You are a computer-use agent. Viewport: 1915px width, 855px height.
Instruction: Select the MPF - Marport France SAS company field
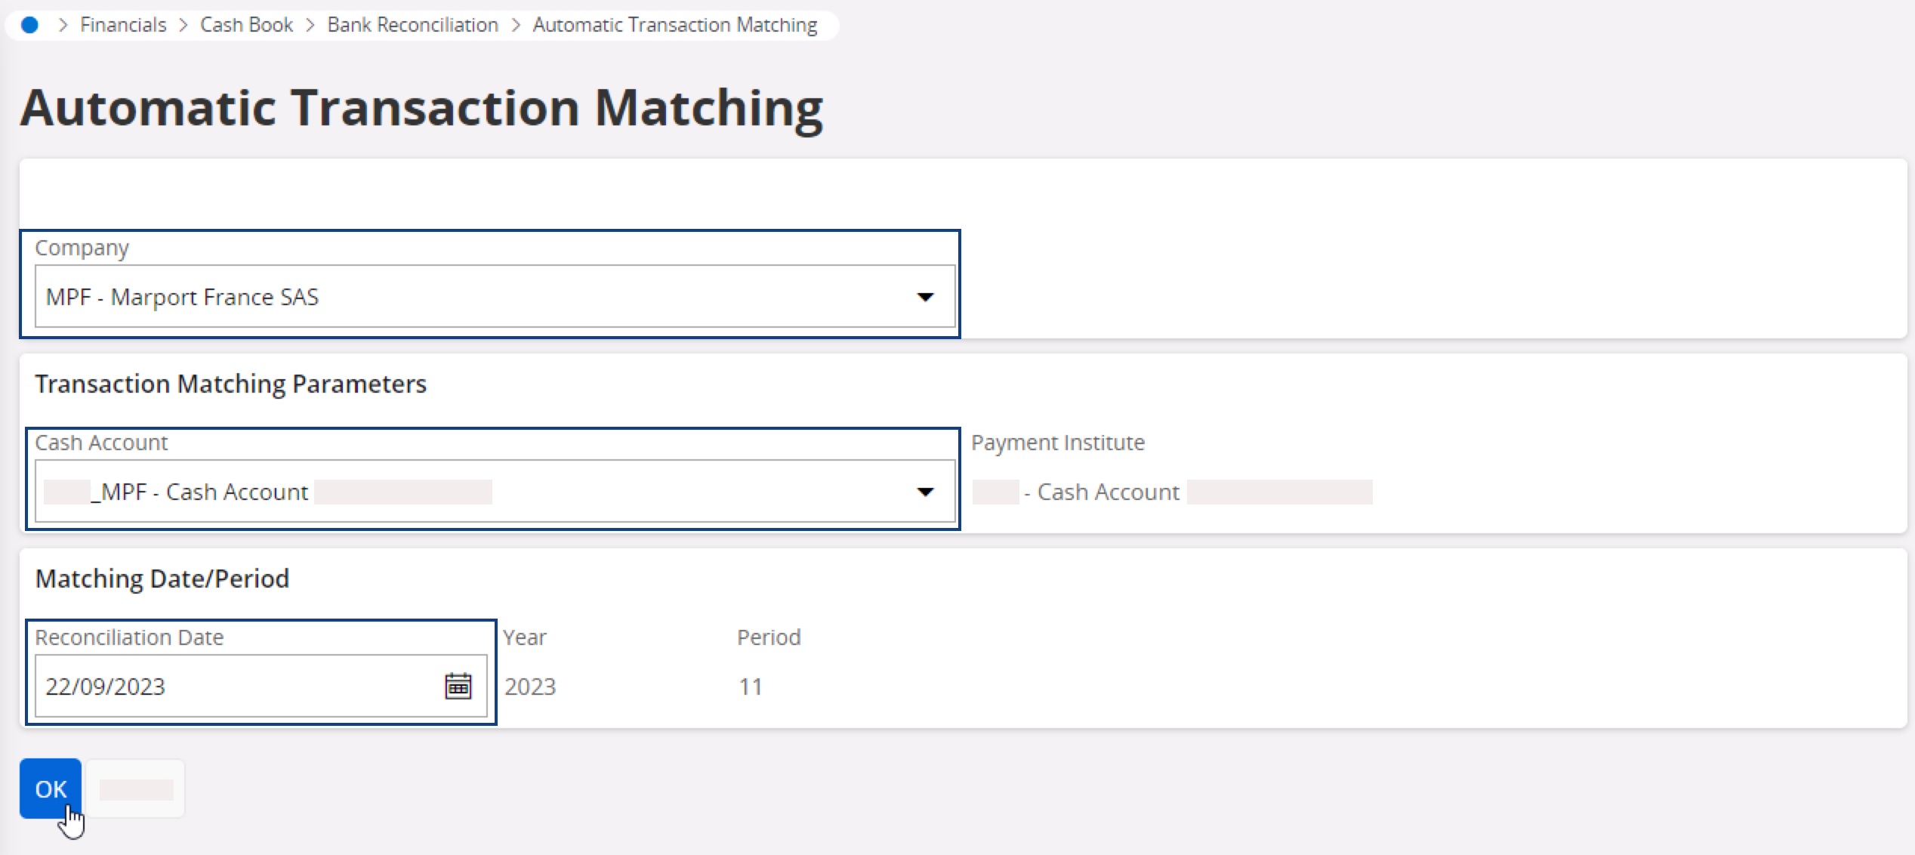[x=468, y=297]
